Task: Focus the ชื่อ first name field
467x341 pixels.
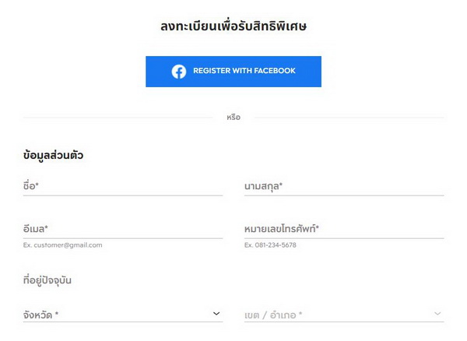Action: pos(123,186)
